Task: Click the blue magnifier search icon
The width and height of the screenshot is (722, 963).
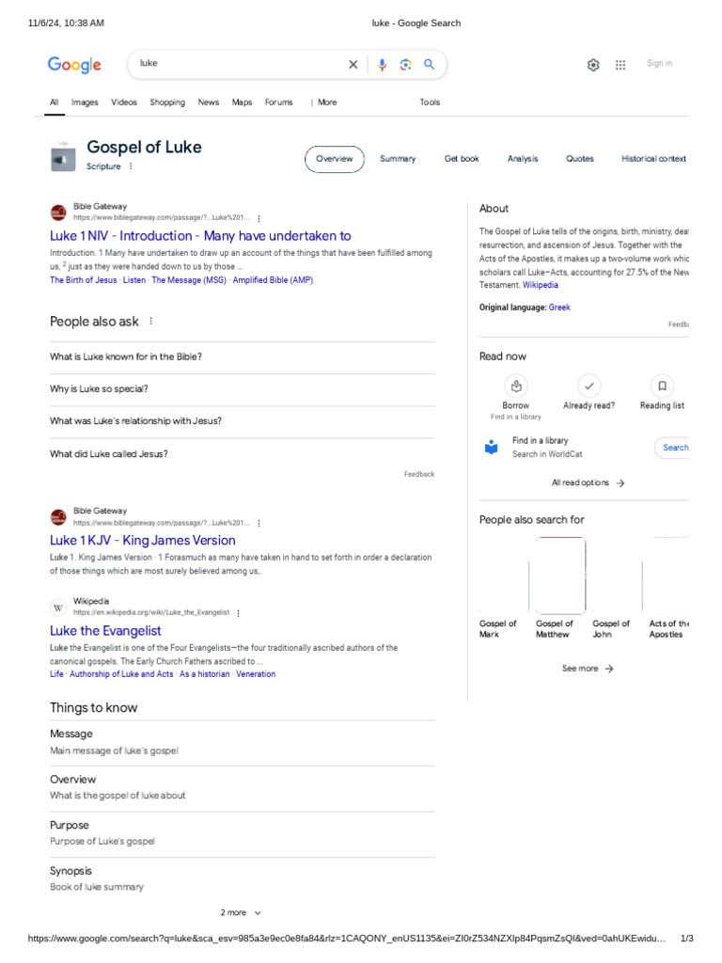Action: coord(429,64)
